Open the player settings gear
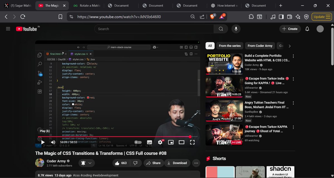The image size is (334, 178). pos(160,142)
